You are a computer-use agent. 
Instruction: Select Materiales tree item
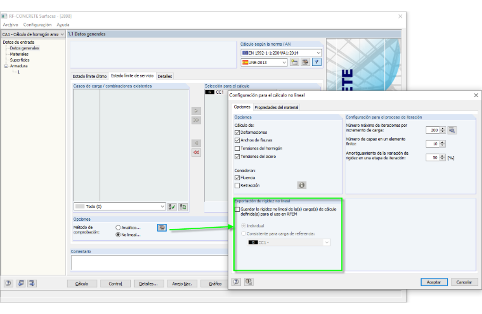tap(19, 54)
